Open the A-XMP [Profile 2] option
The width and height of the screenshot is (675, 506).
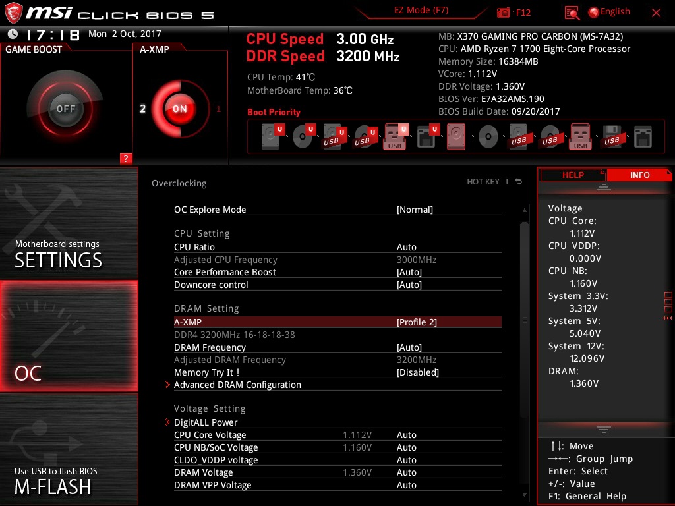(337, 322)
